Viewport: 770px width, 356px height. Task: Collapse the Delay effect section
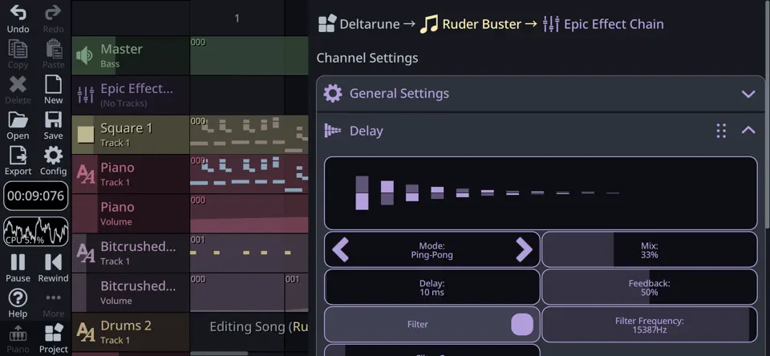(x=748, y=130)
